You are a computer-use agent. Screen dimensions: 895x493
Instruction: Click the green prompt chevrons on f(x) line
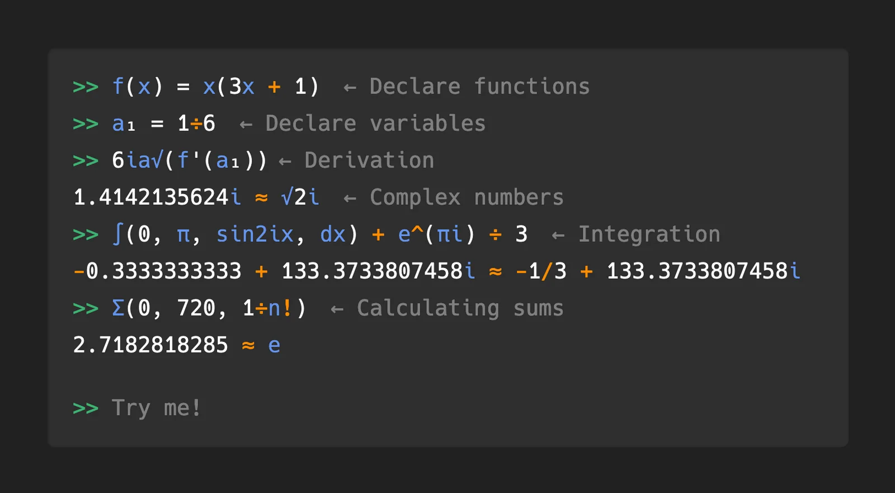pyautogui.click(x=86, y=87)
